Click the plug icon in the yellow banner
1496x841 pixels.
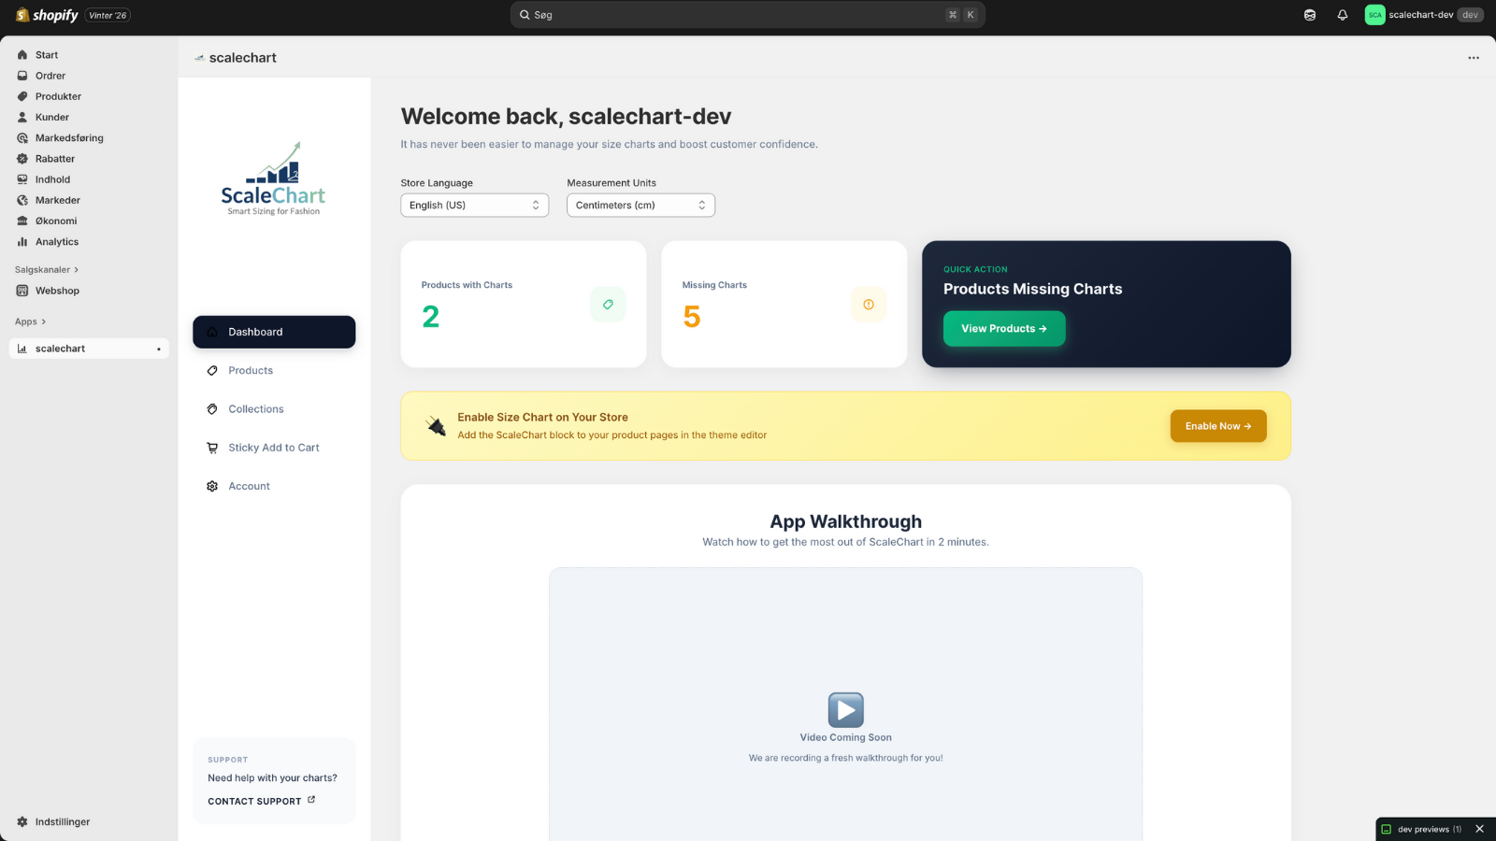pos(436,426)
